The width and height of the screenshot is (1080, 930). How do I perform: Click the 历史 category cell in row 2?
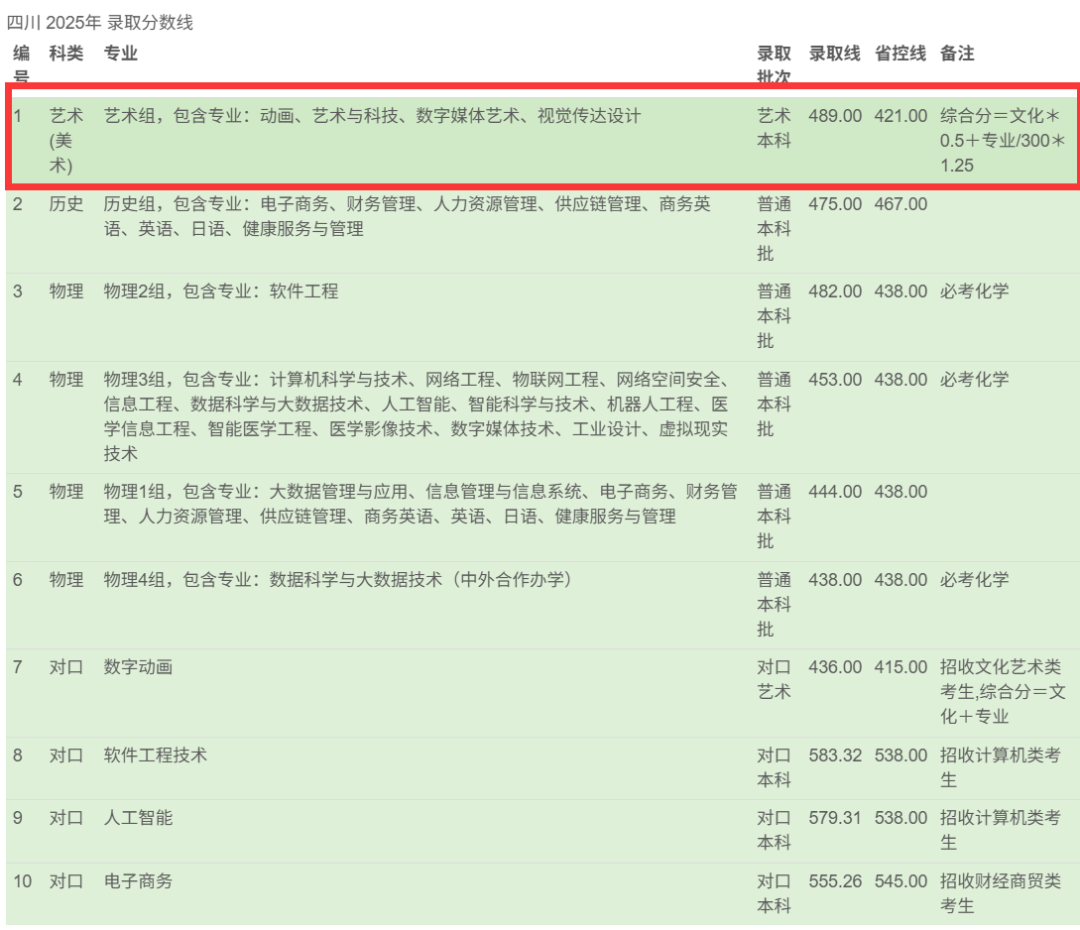tap(66, 204)
